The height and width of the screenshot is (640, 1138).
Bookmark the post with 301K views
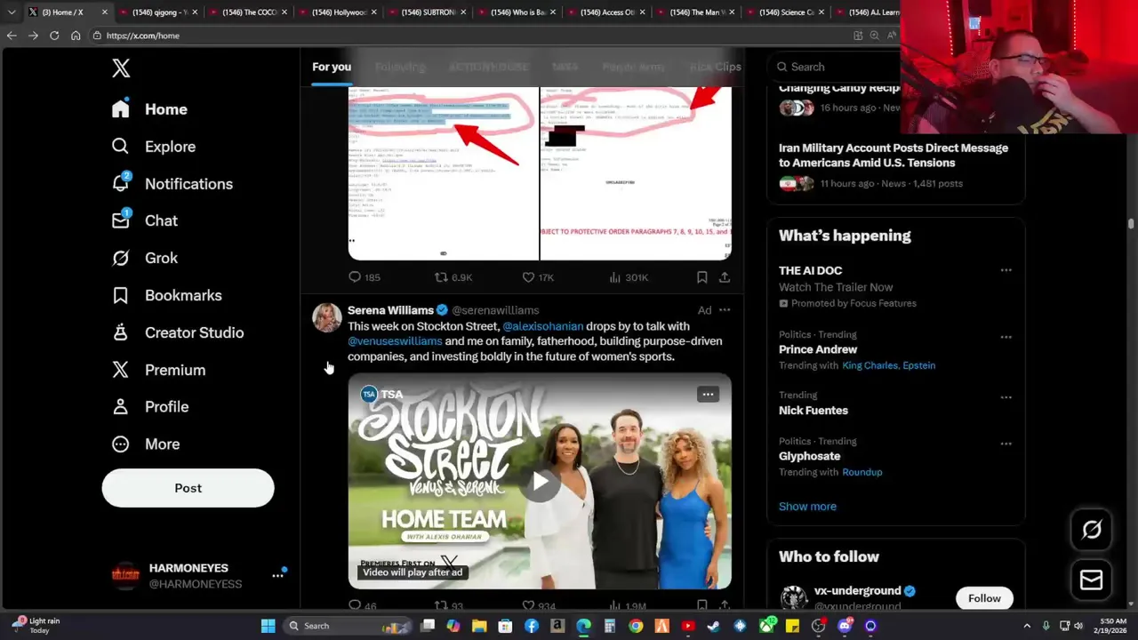701,277
